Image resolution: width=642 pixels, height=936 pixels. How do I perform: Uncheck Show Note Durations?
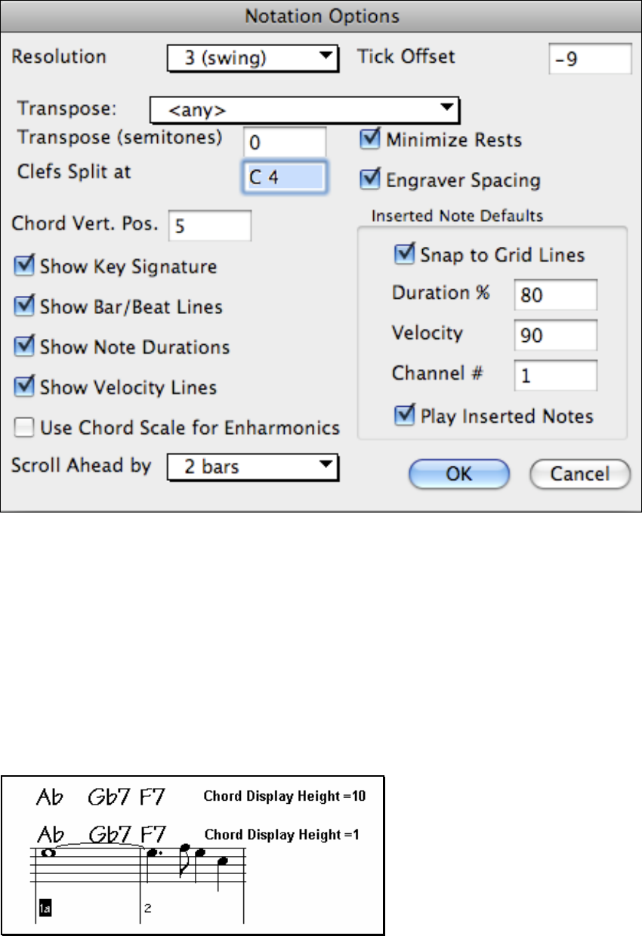click(x=26, y=346)
